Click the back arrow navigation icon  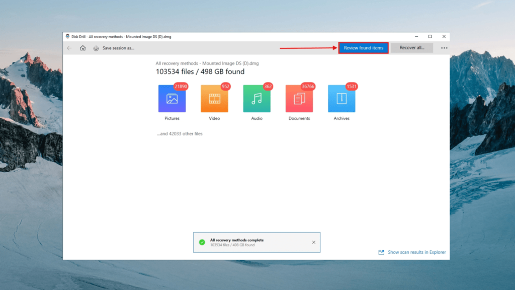coord(69,48)
